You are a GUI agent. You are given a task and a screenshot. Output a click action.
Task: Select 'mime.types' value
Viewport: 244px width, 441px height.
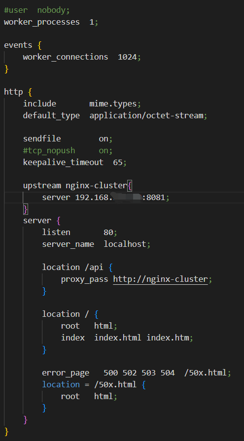click(x=113, y=104)
